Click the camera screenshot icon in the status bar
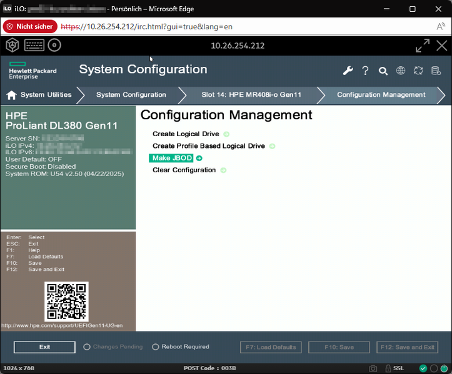 (373, 368)
